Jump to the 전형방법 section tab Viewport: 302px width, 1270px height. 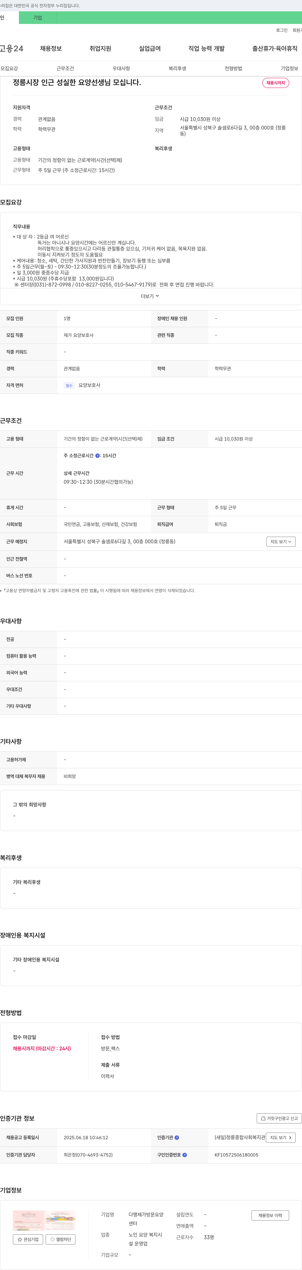233,68
